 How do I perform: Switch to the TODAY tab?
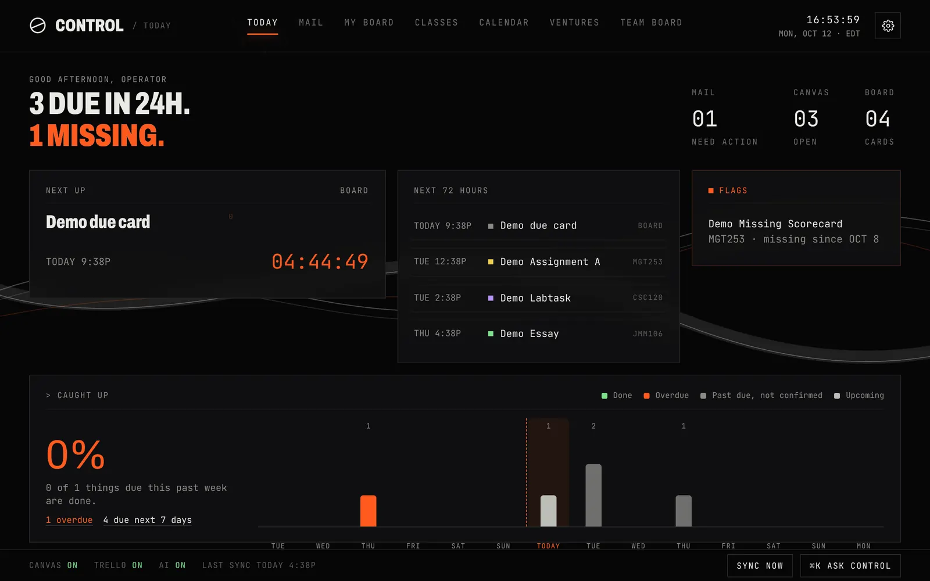(262, 23)
